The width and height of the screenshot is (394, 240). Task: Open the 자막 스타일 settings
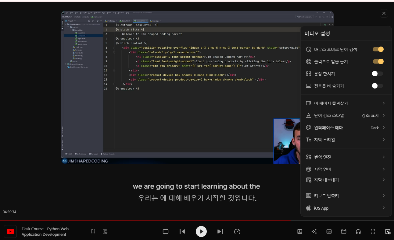[x=346, y=140]
